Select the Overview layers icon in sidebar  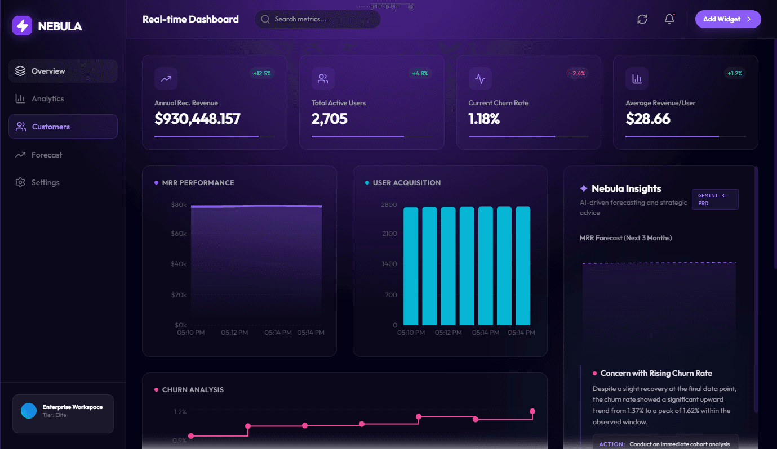click(21, 71)
